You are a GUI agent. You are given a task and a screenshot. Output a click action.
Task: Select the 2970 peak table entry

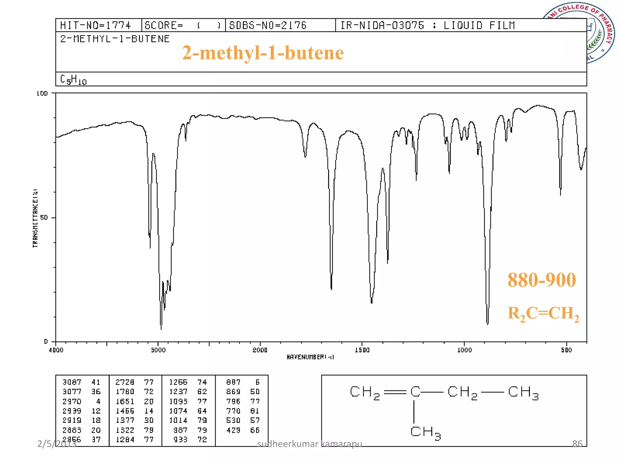[x=81, y=401]
